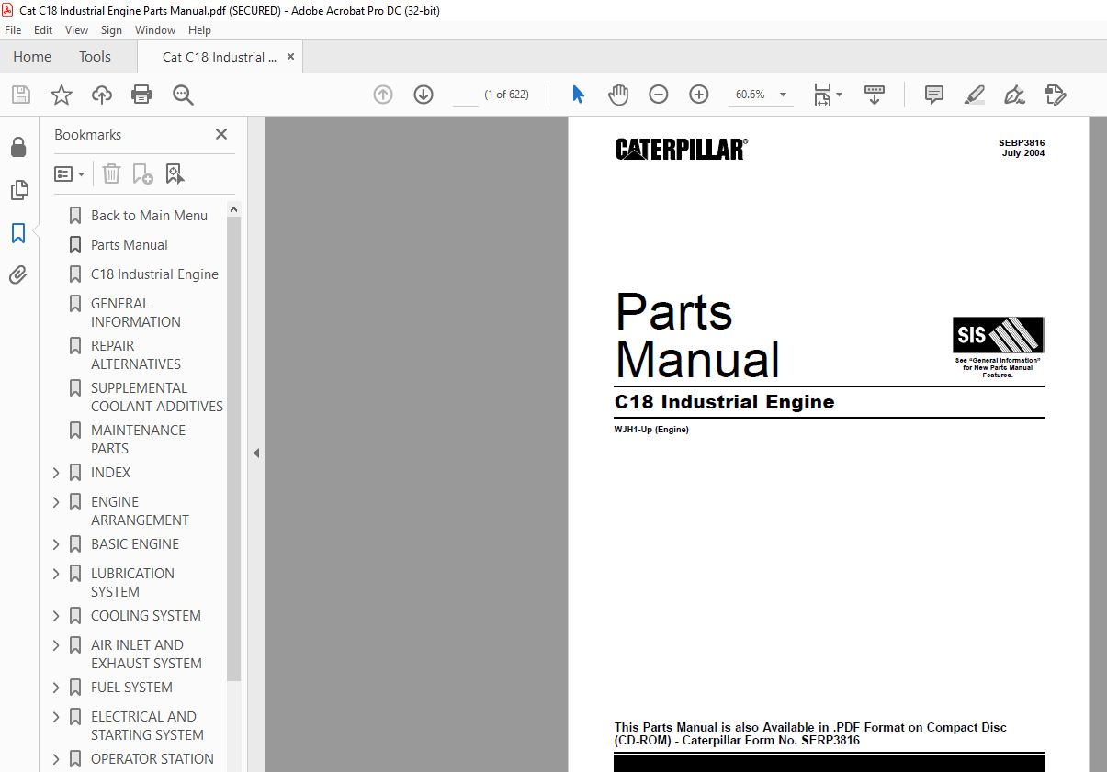Click the Send for review icon

[x=1056, y=95]
